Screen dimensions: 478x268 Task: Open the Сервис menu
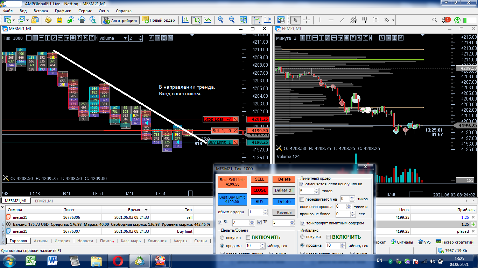85,11
